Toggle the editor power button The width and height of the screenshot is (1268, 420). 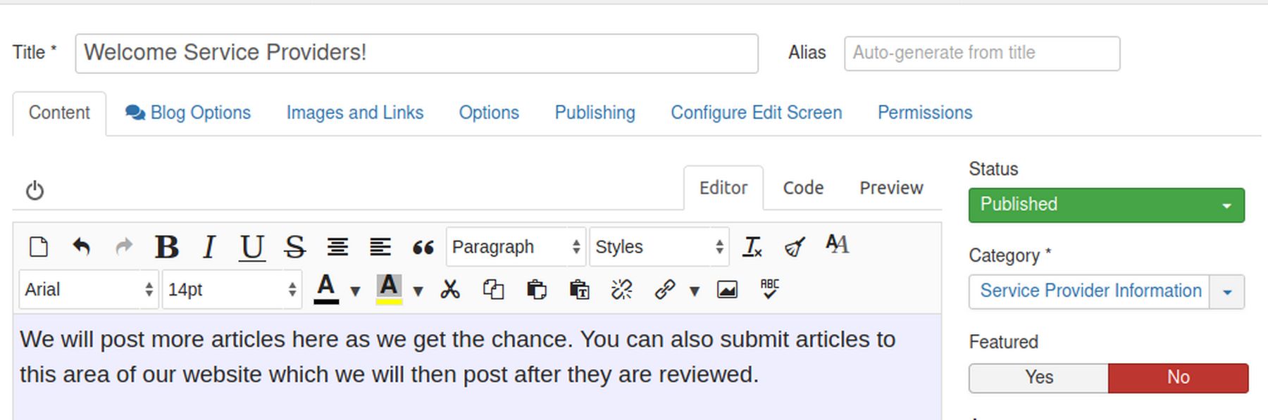coord(35,191)
